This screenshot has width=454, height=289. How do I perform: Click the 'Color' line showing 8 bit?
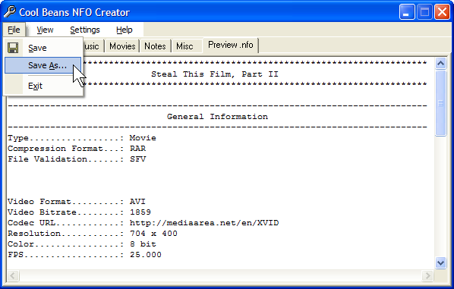(82, 244)
